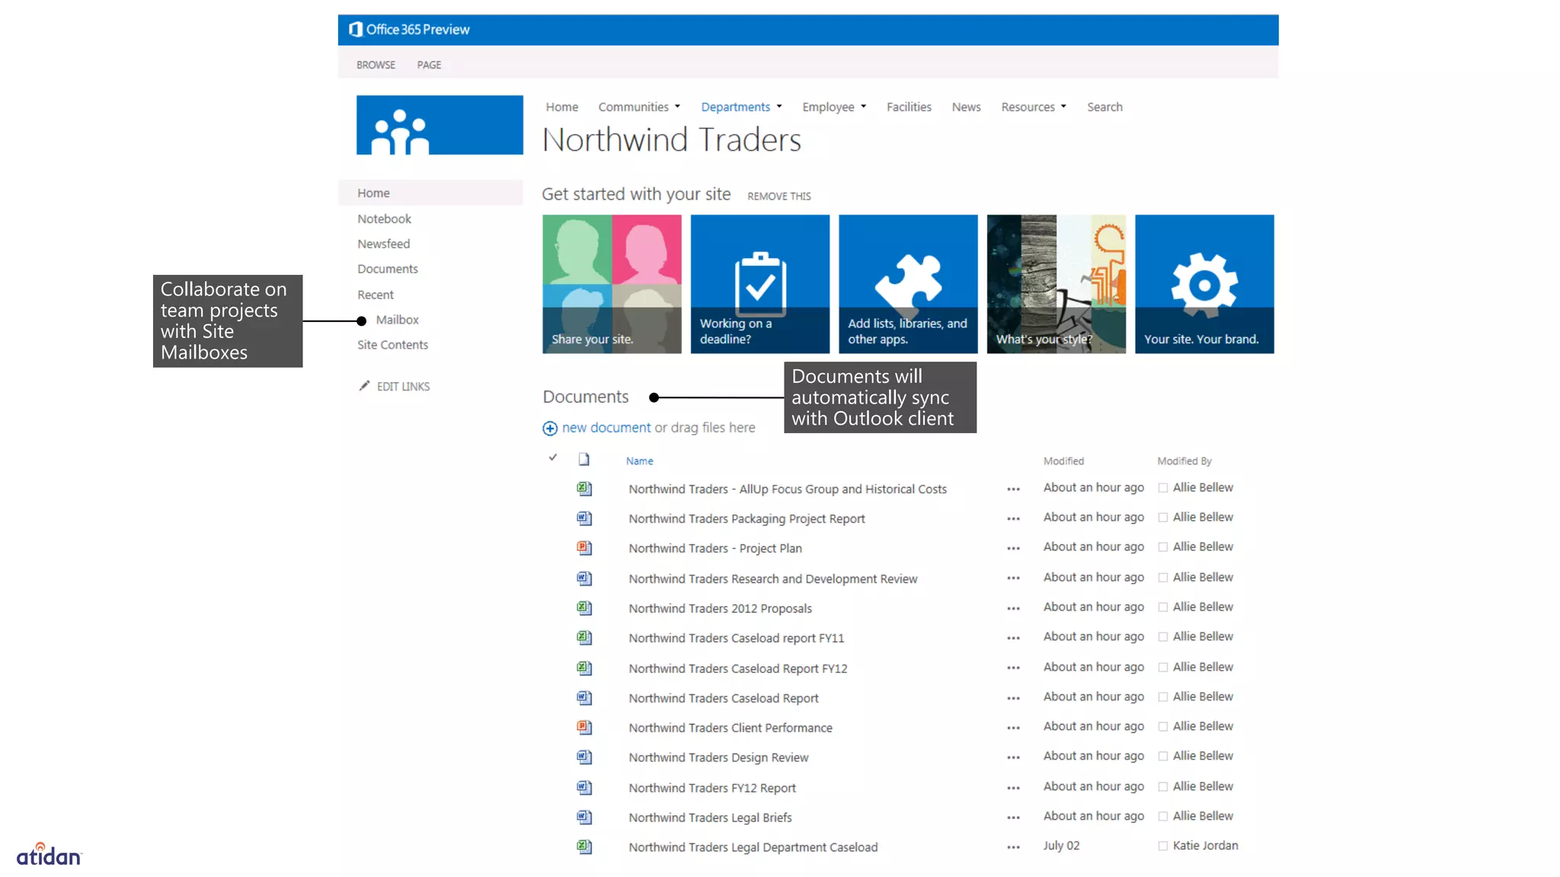Viewport: 1560px width, 877px height.
Task: Open Word icon of Packaging Project Report
Action: click(x=583, y=518)
